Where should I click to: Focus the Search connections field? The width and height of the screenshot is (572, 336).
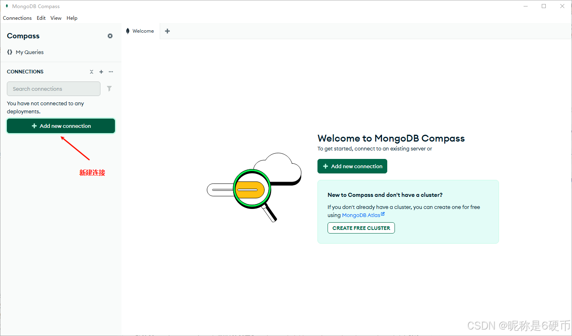54,89
